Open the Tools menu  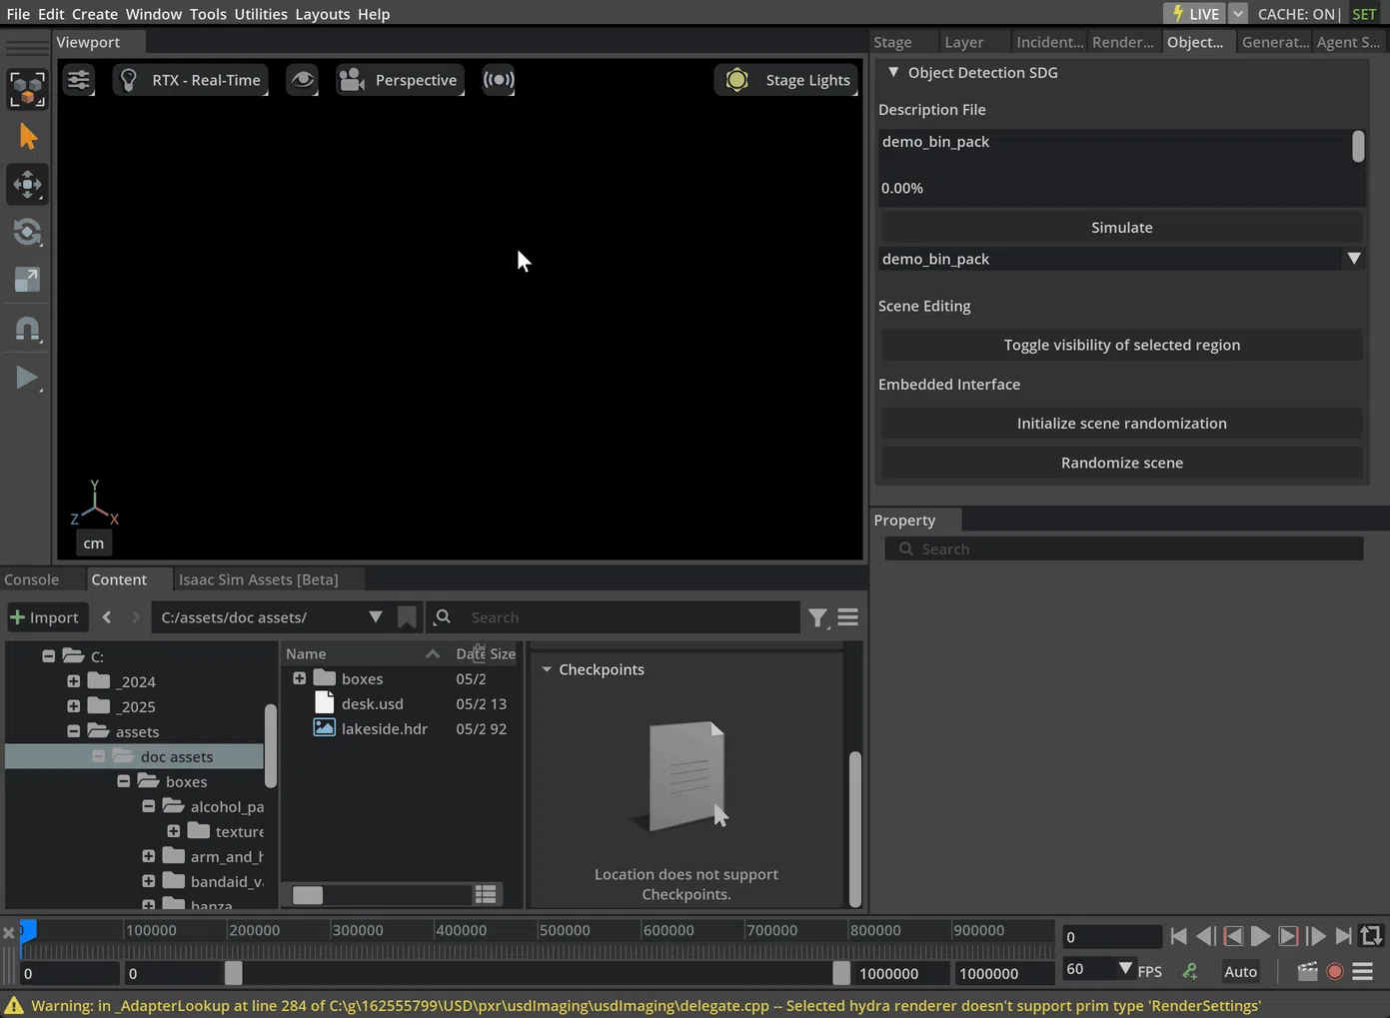[x=208, y=13]
